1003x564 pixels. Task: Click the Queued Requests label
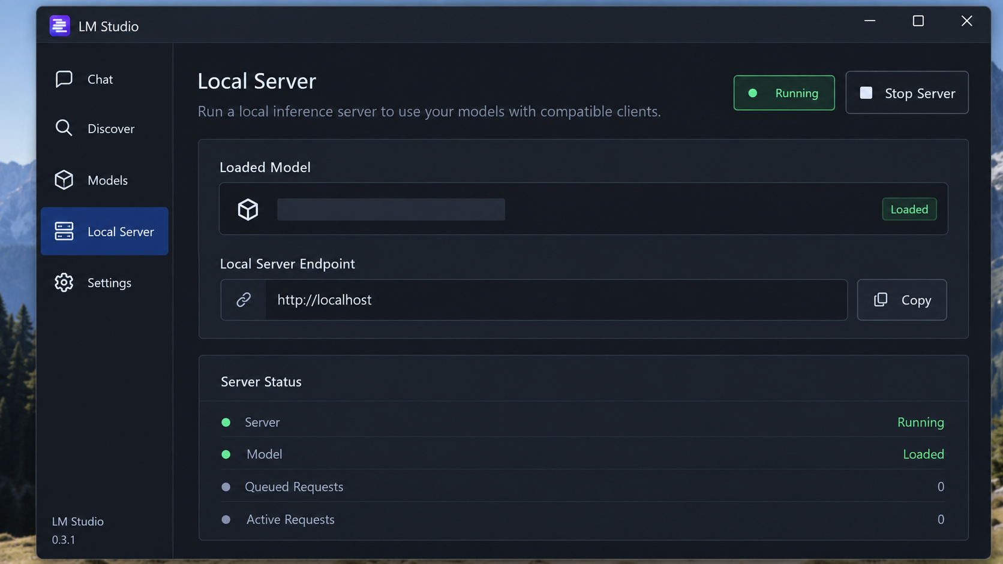coord(294,487)
